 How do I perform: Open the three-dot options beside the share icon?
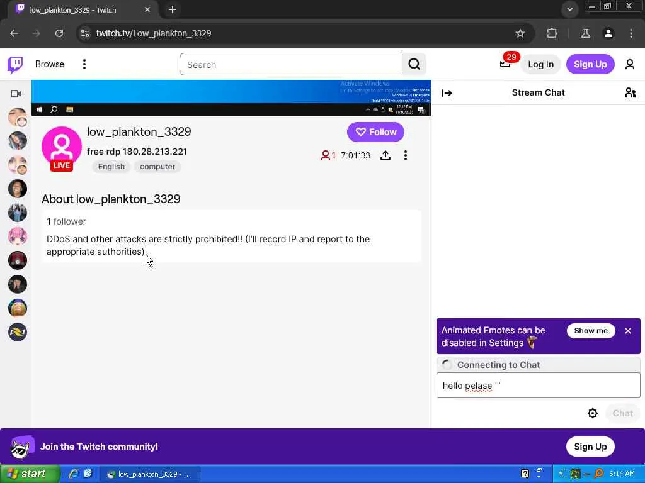[406, 155]
